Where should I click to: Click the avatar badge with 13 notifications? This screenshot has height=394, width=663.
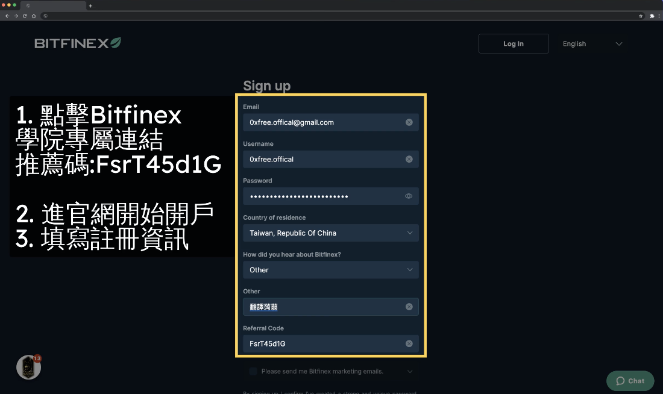tap(29, 367)
